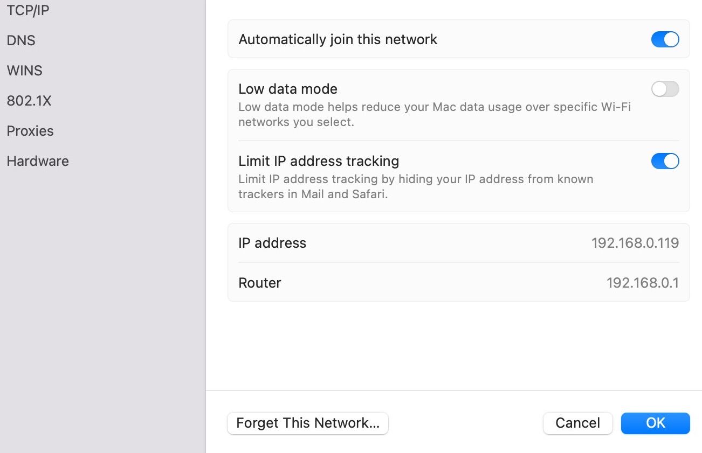Turn off Limit IP address tracking
This screenshot has height=453, width=702.
point(665,161)
